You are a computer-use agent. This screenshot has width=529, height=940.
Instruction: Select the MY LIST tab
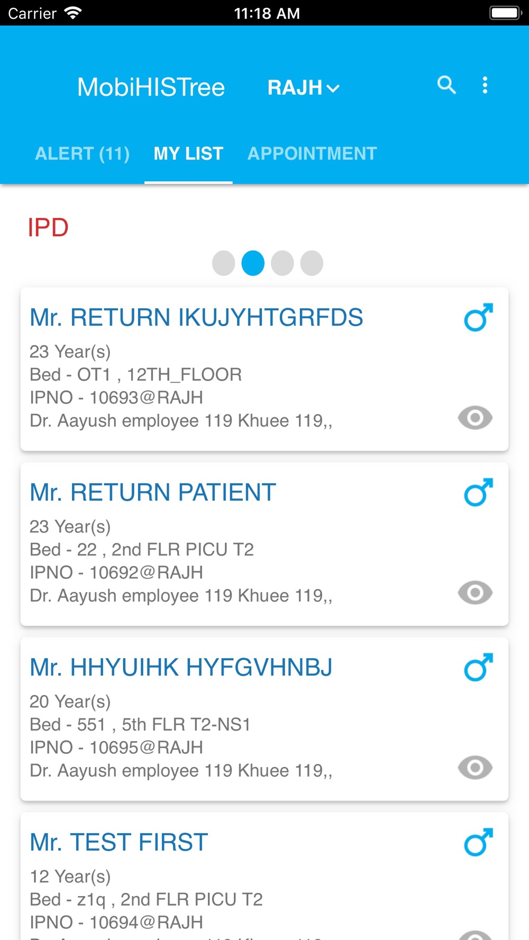188,154
